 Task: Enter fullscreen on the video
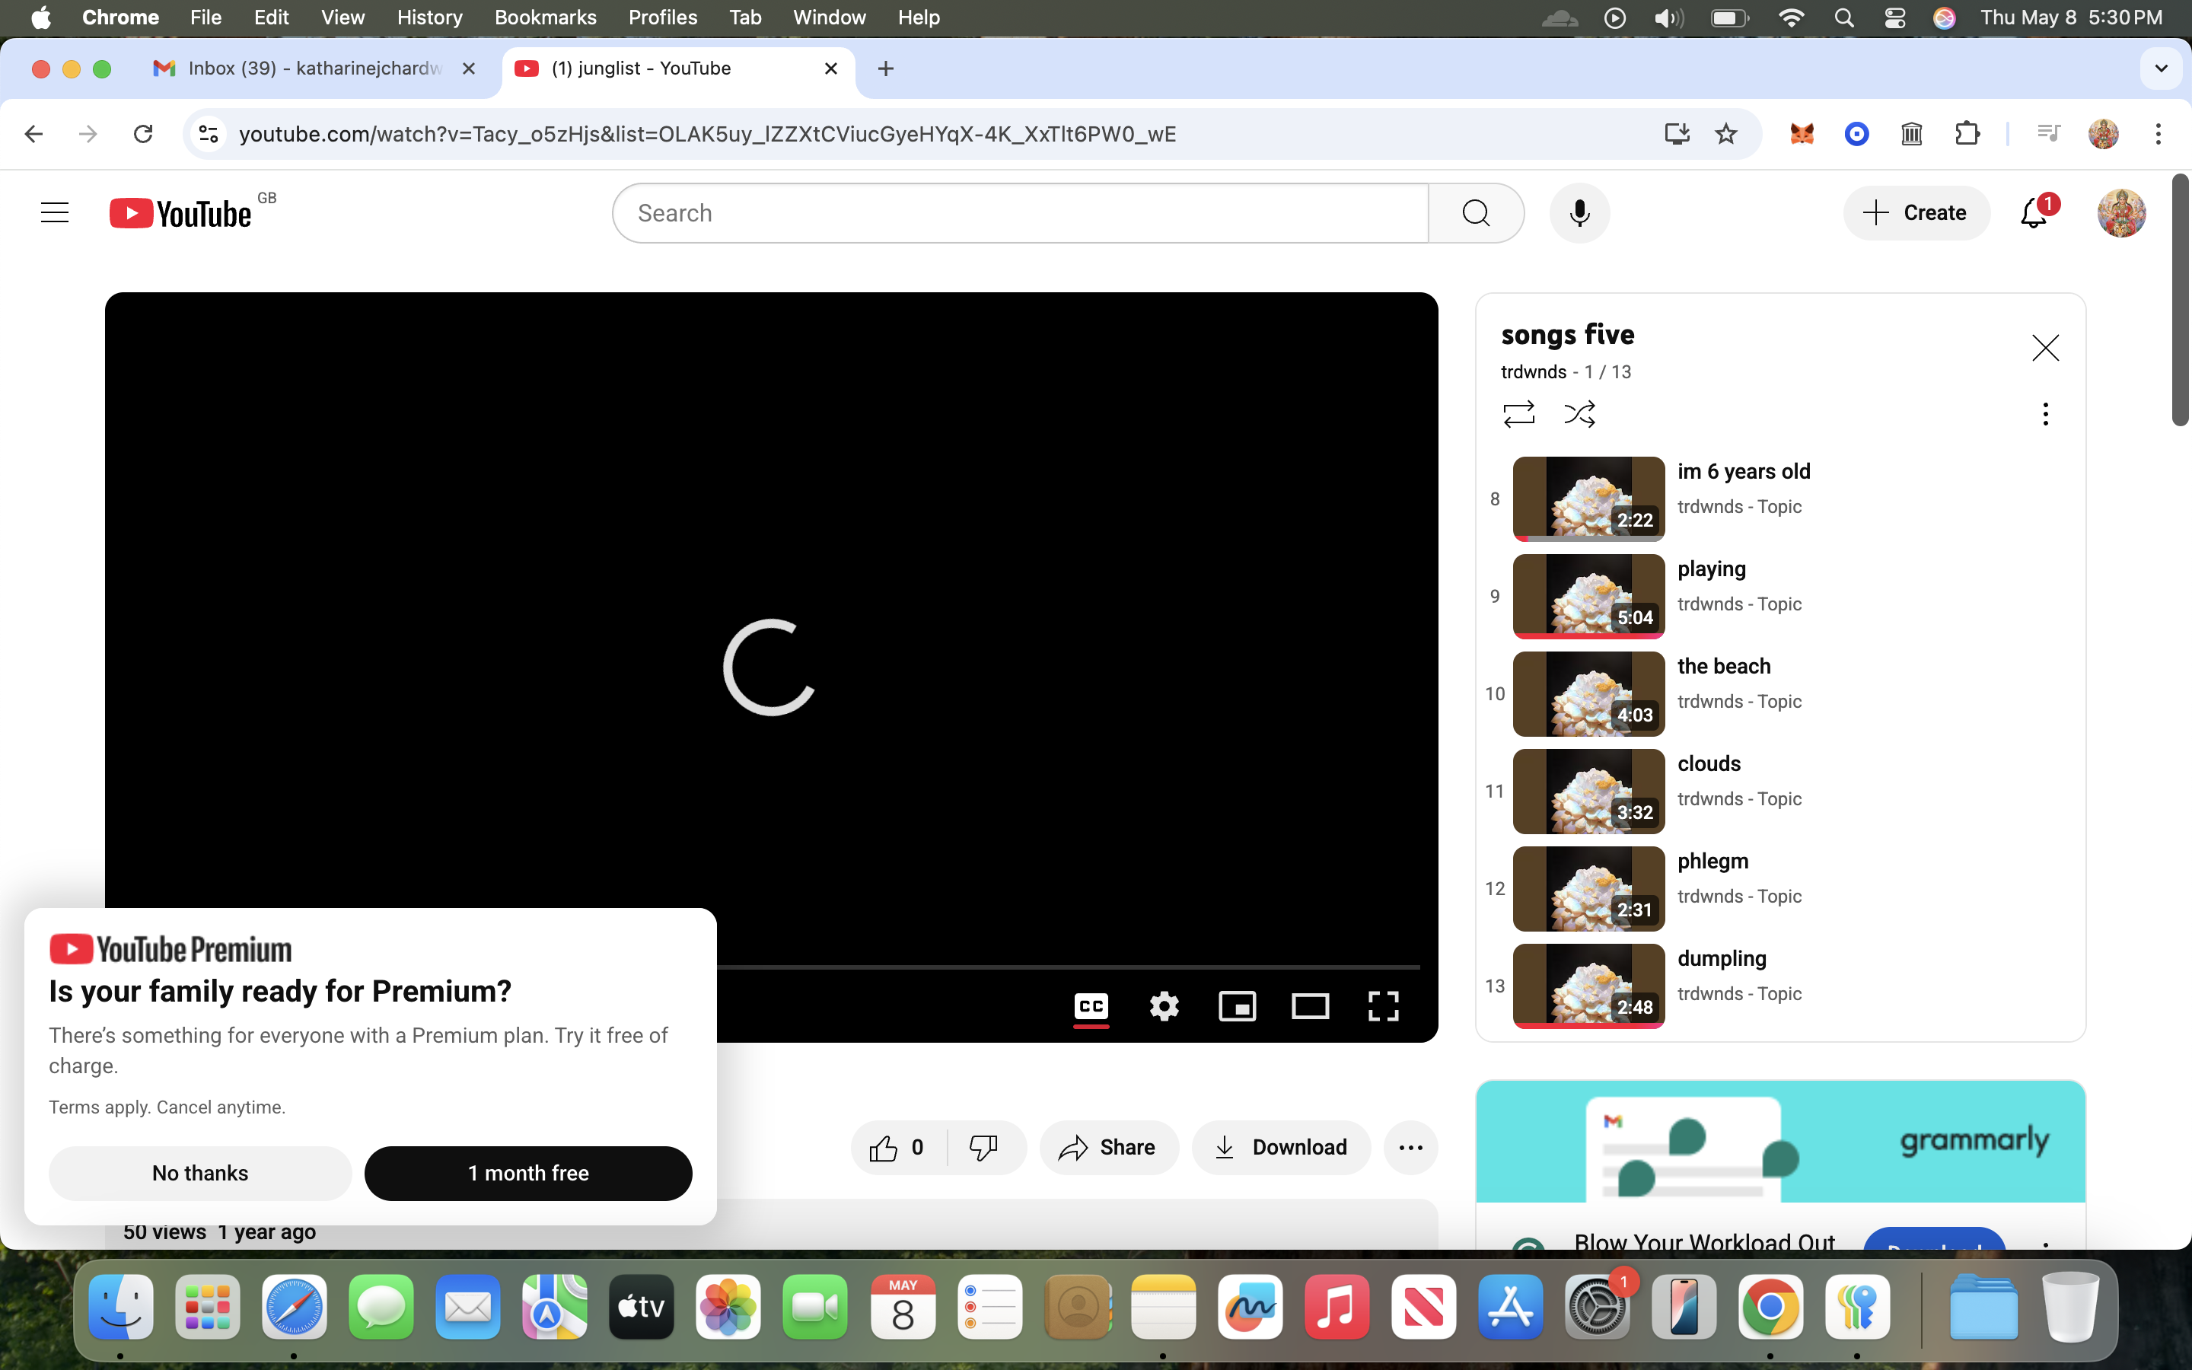tap(1383, 1005)
